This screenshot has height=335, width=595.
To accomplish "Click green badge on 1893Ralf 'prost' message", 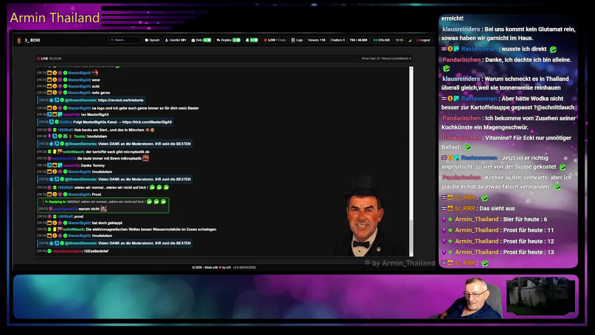I will pos(54,216).
